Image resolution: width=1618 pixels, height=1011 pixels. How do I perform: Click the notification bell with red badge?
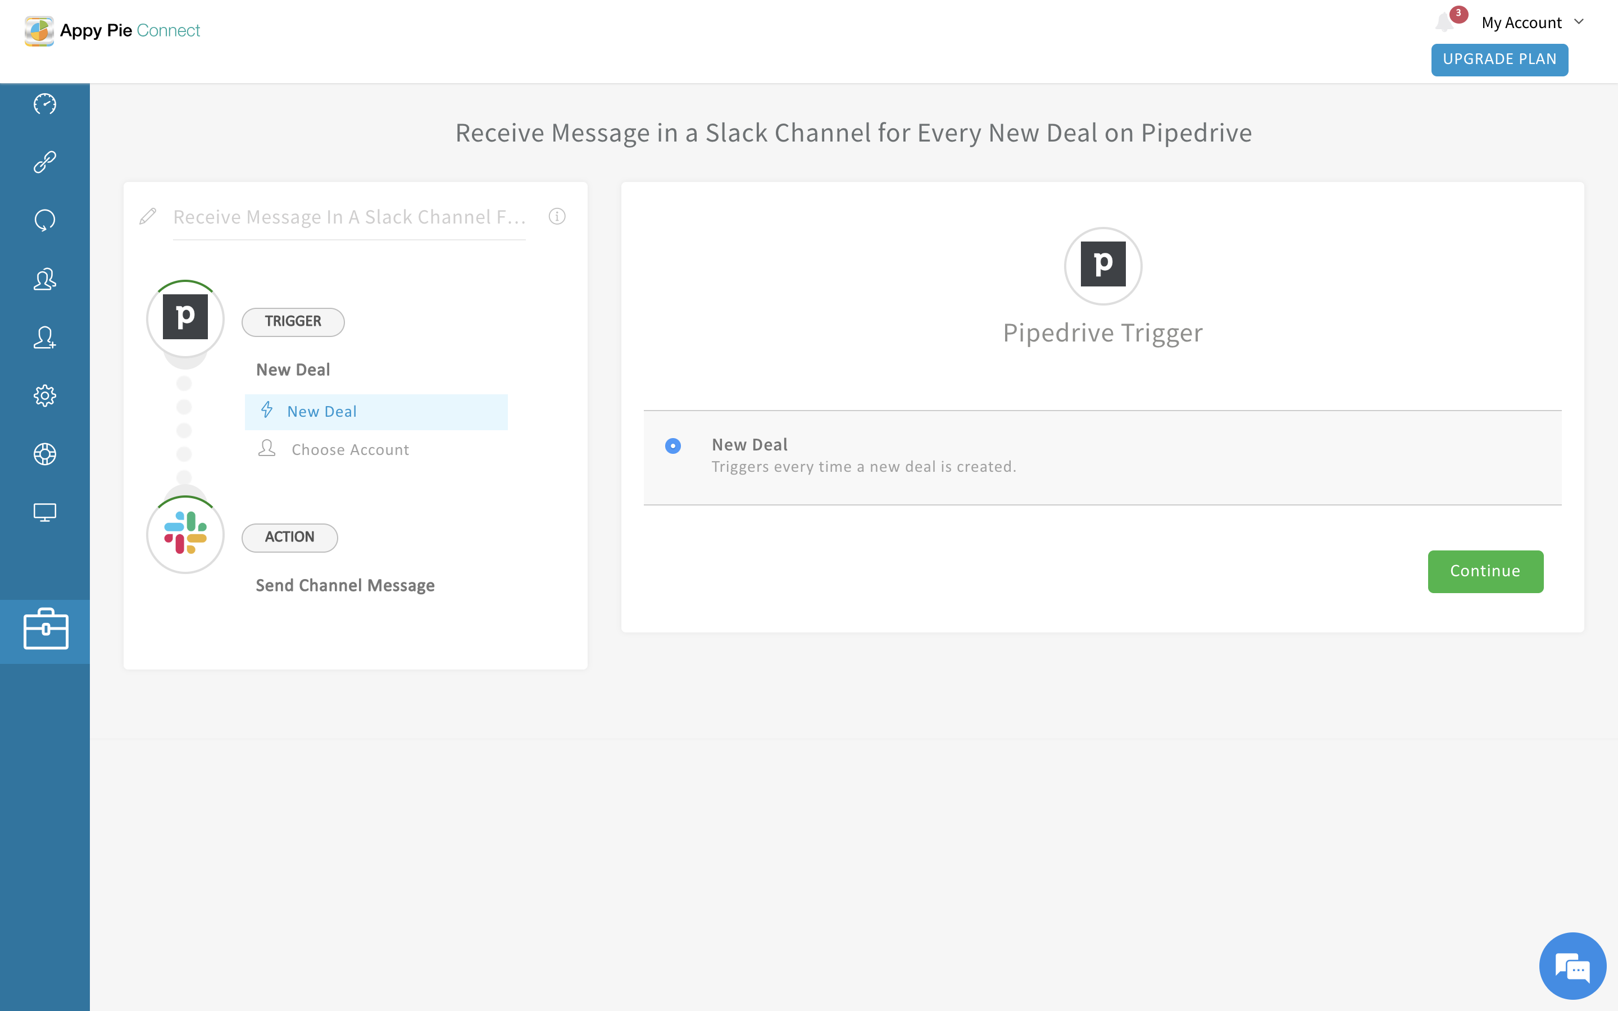pos(1445,22)
